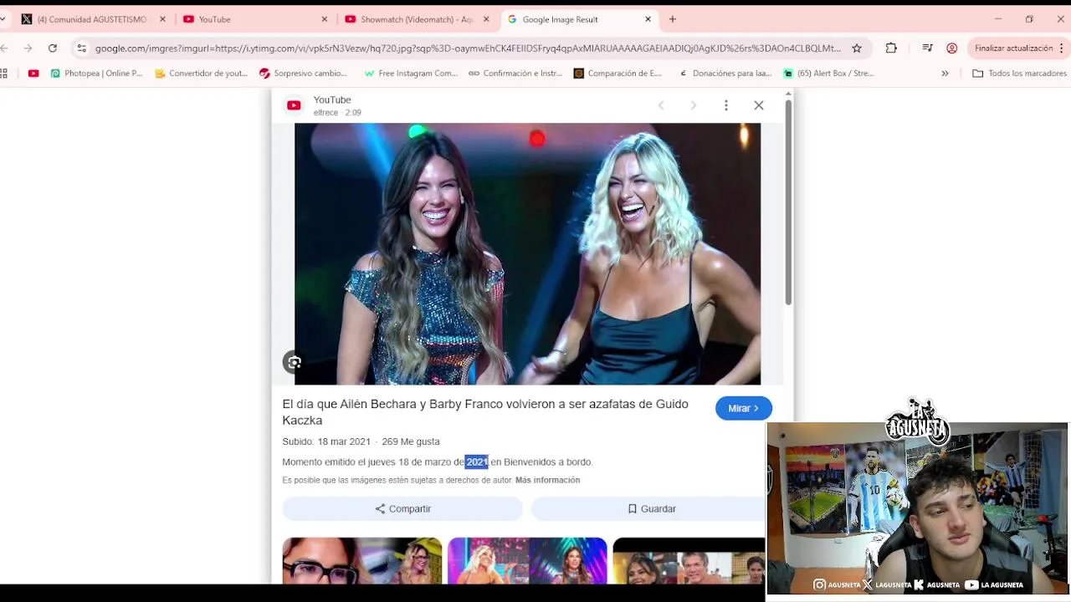Reload the current page
The height and width of the screenshot is (602, 1071).
tap(53, 48)
